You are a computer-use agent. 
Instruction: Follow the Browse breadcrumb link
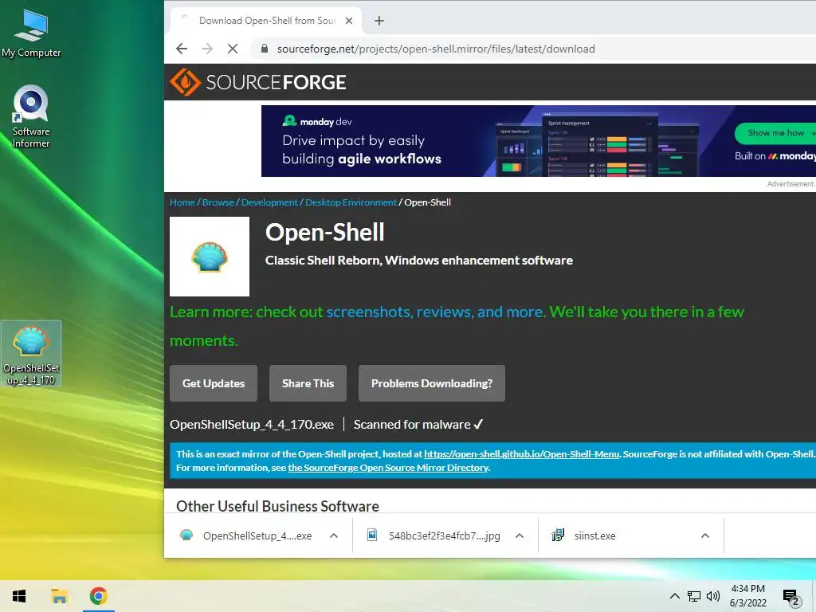(218, 202)
